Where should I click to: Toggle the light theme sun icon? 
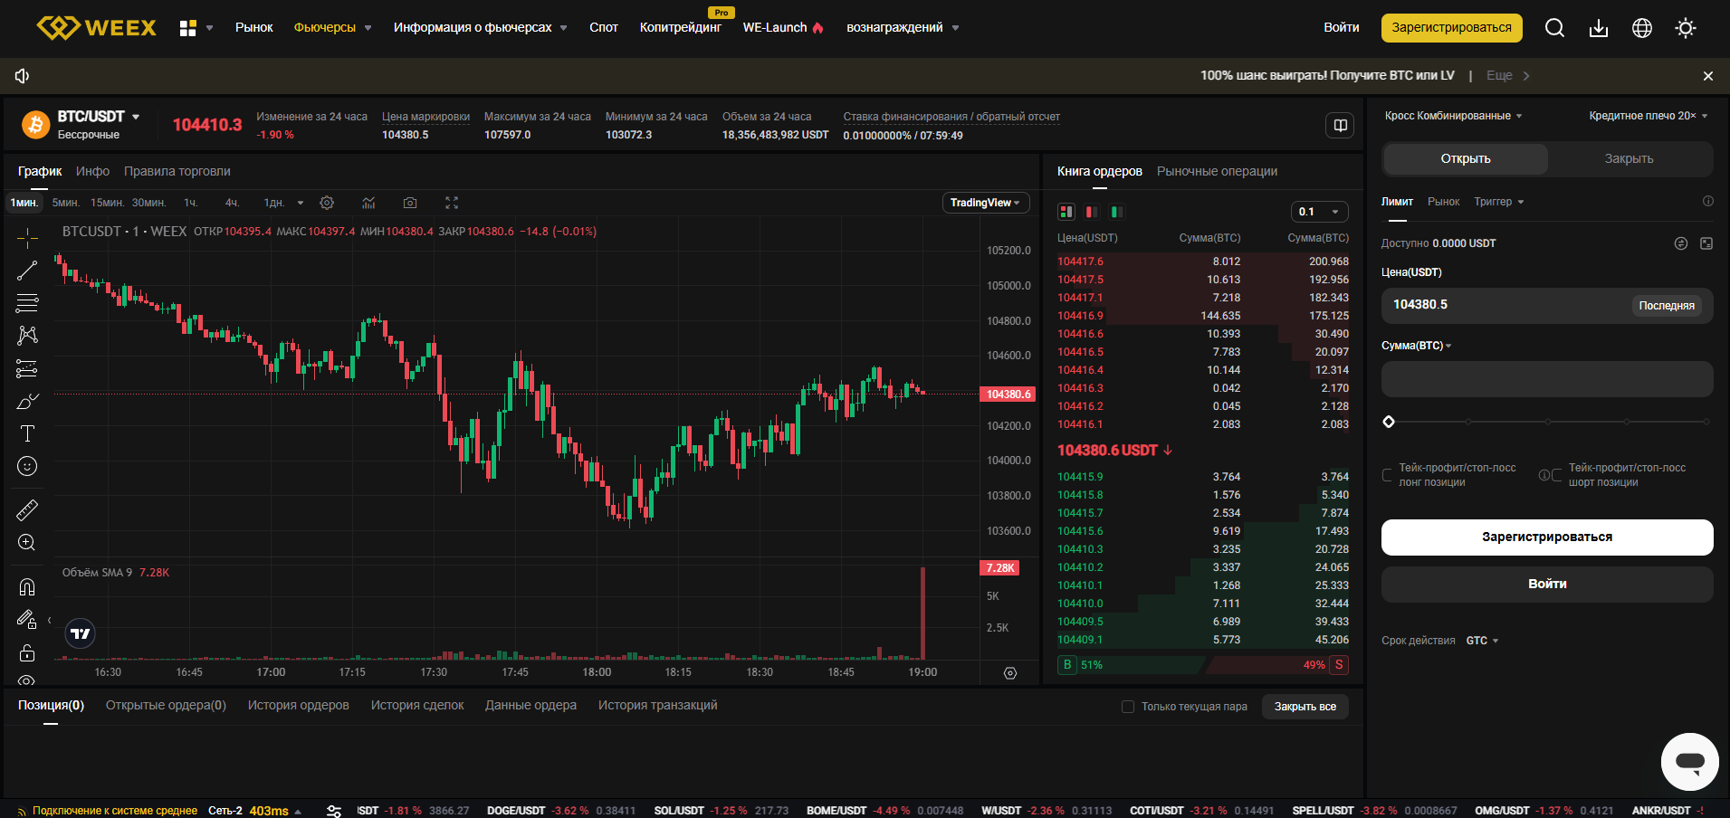(1686, 28)
